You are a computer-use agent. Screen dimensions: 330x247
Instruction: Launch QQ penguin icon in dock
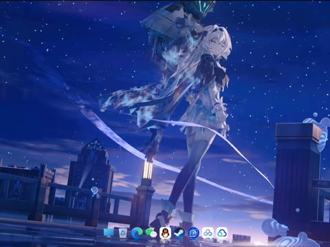(165, 233)
